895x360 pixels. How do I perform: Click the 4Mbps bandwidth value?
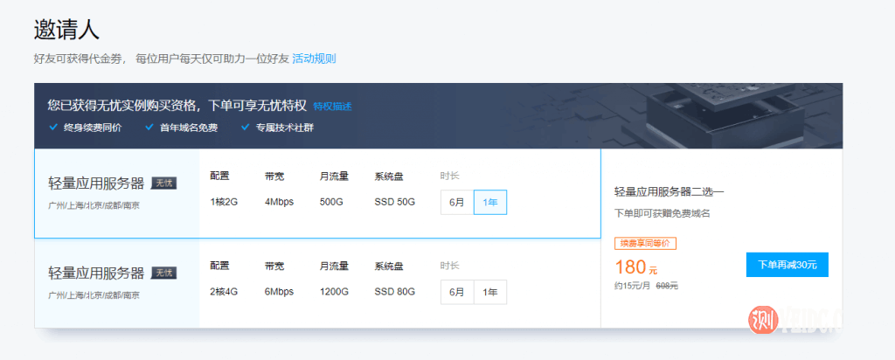pos(279,202)
